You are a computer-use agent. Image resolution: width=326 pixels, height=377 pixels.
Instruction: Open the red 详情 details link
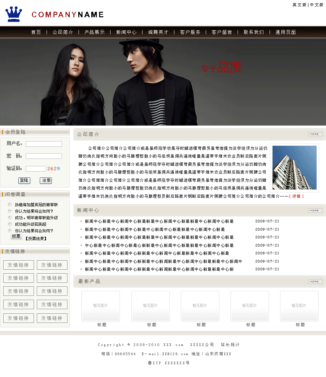[296, 196]
